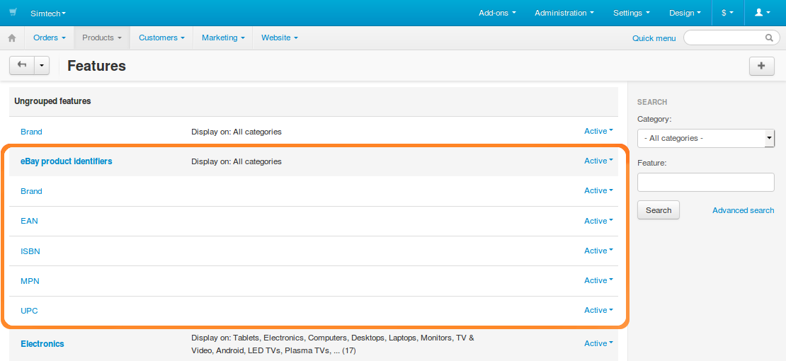Click the Electronics 'Display on: Tablets' text
This screenshot has width=786, height=361.
coord(333,344)
